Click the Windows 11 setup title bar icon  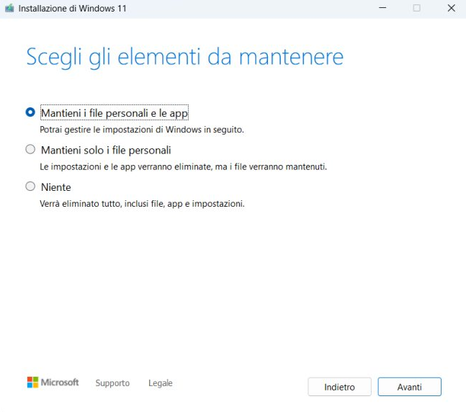(9, 8)
